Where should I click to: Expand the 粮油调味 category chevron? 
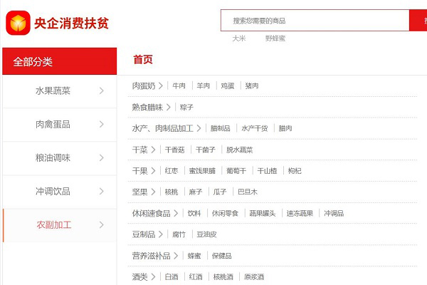102,157
